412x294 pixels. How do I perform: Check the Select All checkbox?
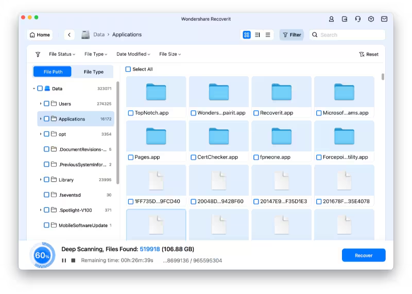tap(128, 70)
